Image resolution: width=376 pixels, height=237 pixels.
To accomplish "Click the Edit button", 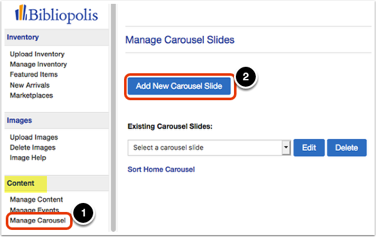I will (x=309, y=148).
